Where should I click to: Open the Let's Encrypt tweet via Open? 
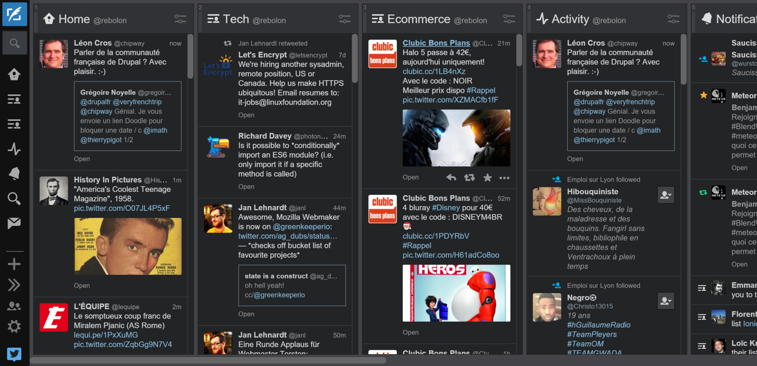click(x=246, y=115)
